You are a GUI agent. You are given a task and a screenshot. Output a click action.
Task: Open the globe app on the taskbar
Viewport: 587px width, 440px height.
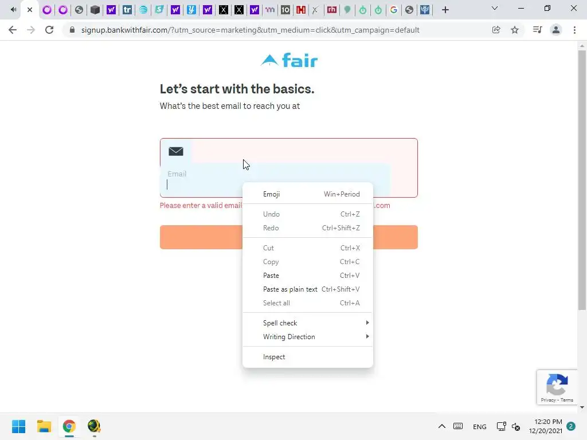(x=94, y=426)
